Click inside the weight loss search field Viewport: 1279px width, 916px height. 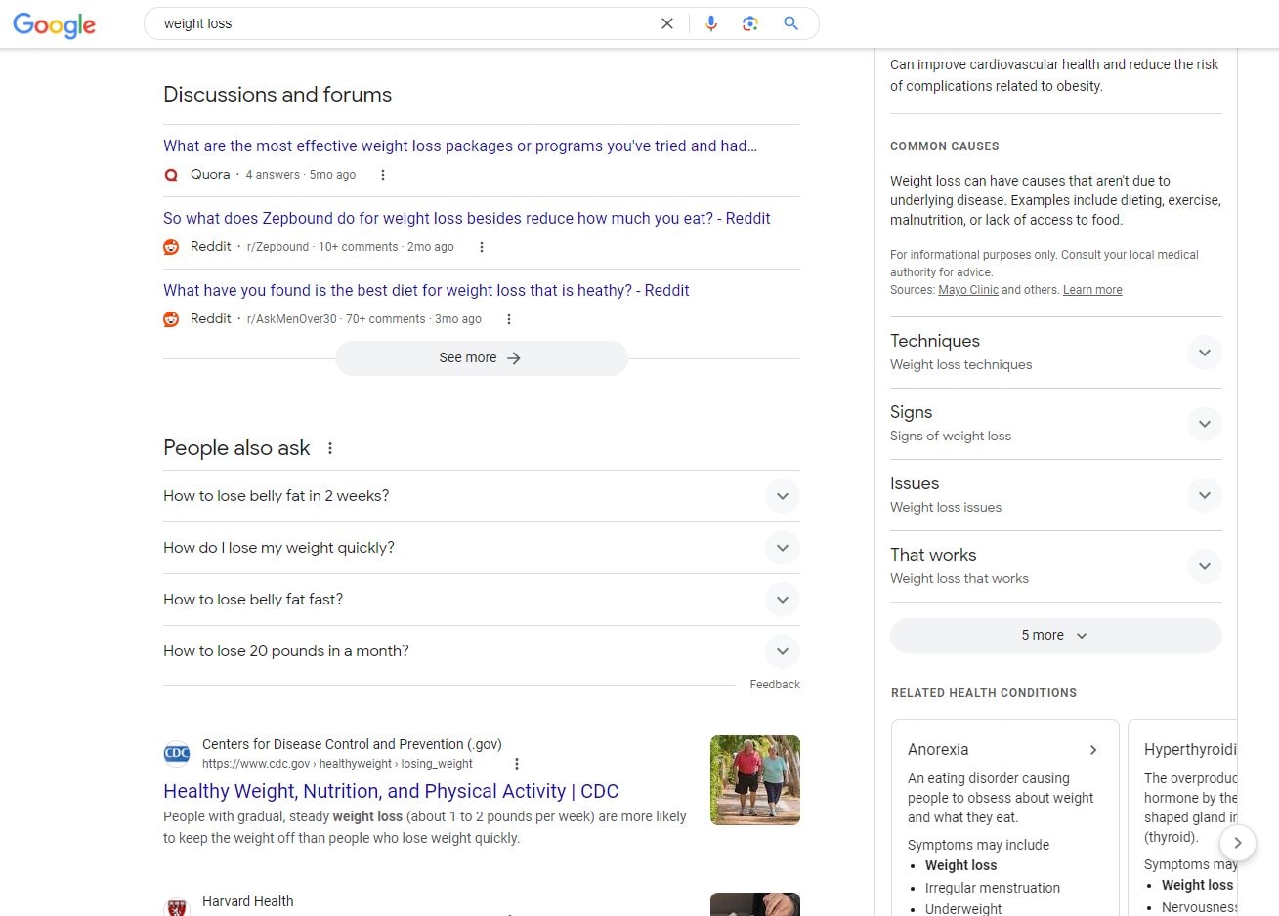click(391, 22)
